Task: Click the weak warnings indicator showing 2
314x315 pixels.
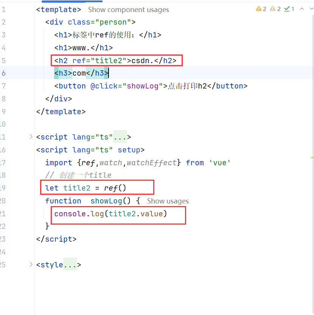Action: coord(275,9)
